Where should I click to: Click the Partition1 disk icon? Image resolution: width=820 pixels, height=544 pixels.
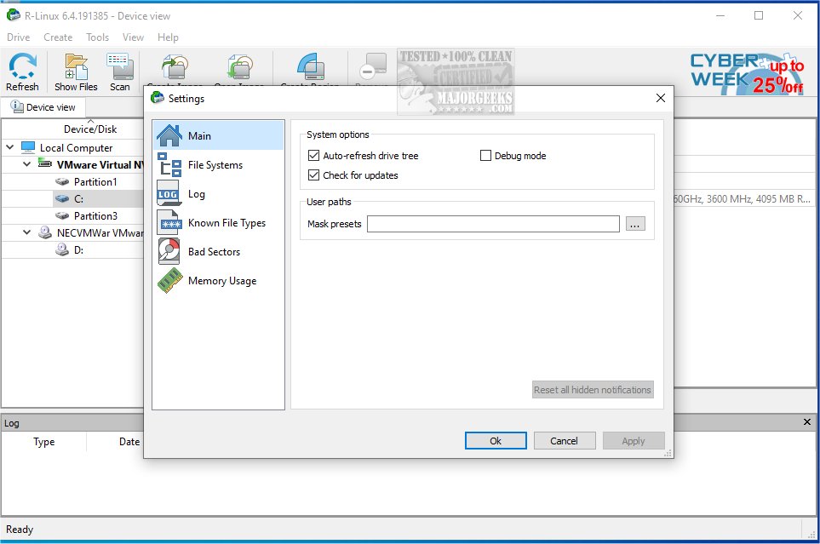(62, 181)
